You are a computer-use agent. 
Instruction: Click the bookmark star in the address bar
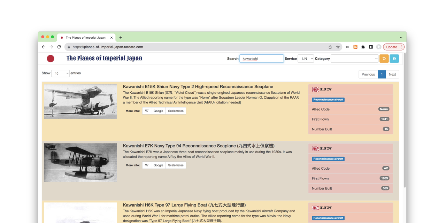click(338, 47)
